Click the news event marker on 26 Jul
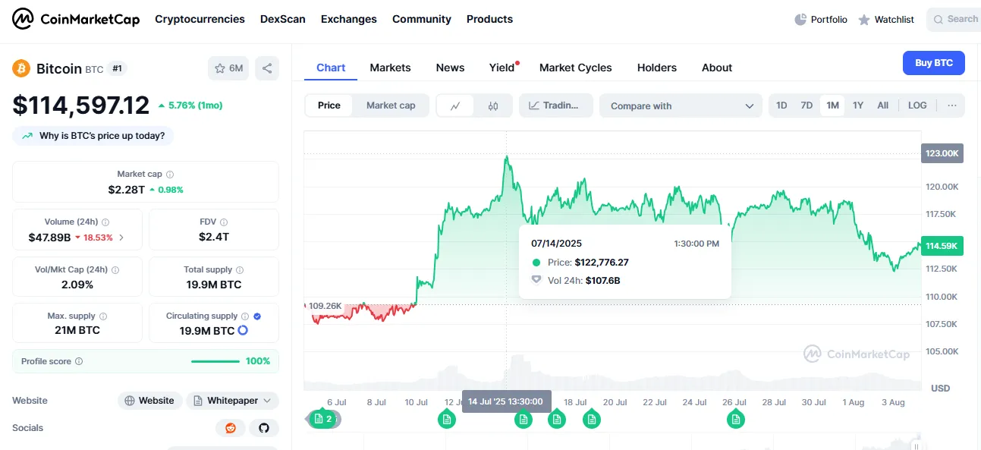The height and width of the screenshot is (450, 981). pyautogui.click(x=735, y=419)
